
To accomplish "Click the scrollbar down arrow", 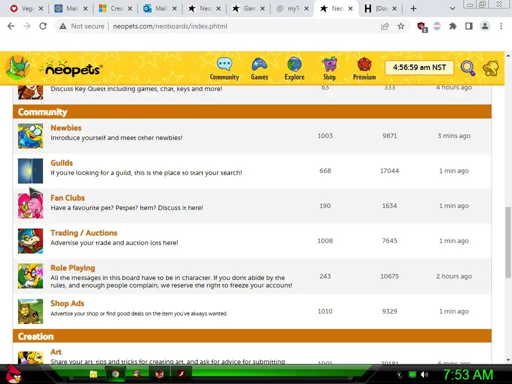I will pos(508,360).
